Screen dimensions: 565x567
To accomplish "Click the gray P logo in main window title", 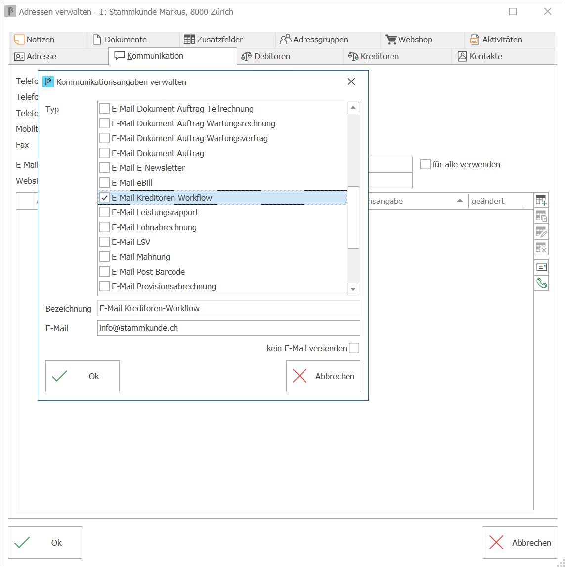I will [x=10, y=11].
